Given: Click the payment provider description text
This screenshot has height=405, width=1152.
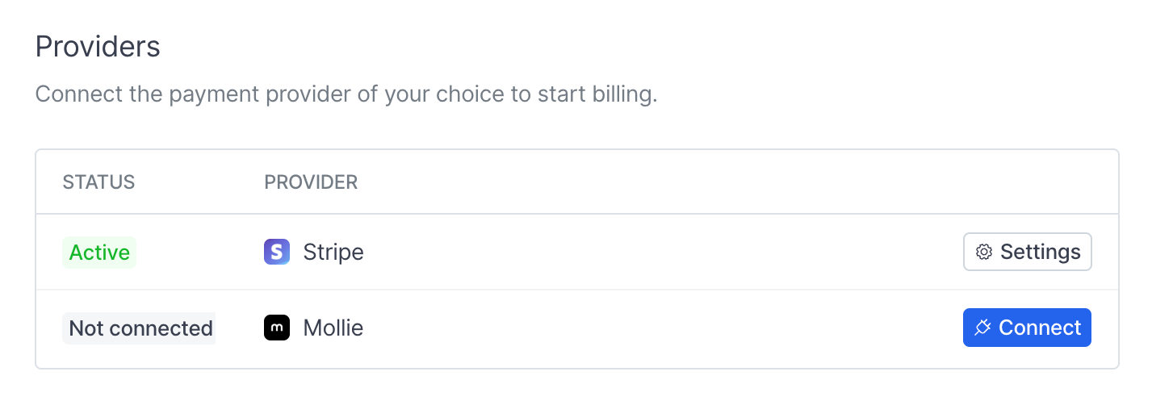Looking at the screenshot, I should click(346, 94).
